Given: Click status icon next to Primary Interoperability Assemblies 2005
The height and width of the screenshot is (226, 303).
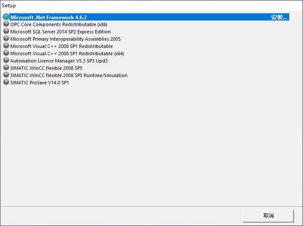Looking at the screenshot, I should [6, 39].
